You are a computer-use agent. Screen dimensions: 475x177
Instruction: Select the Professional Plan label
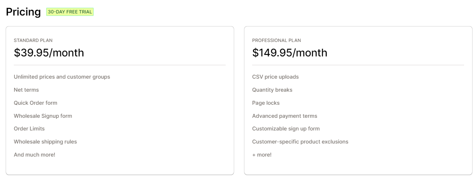(x=277, y=41)
